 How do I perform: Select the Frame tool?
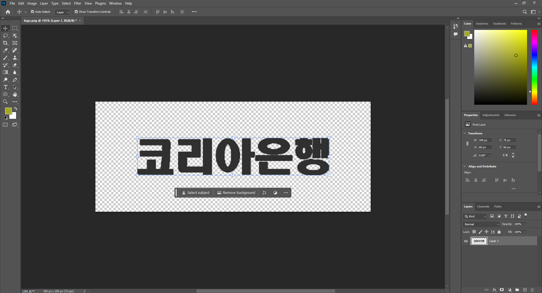pyautogui.click(x=15, y=43)
